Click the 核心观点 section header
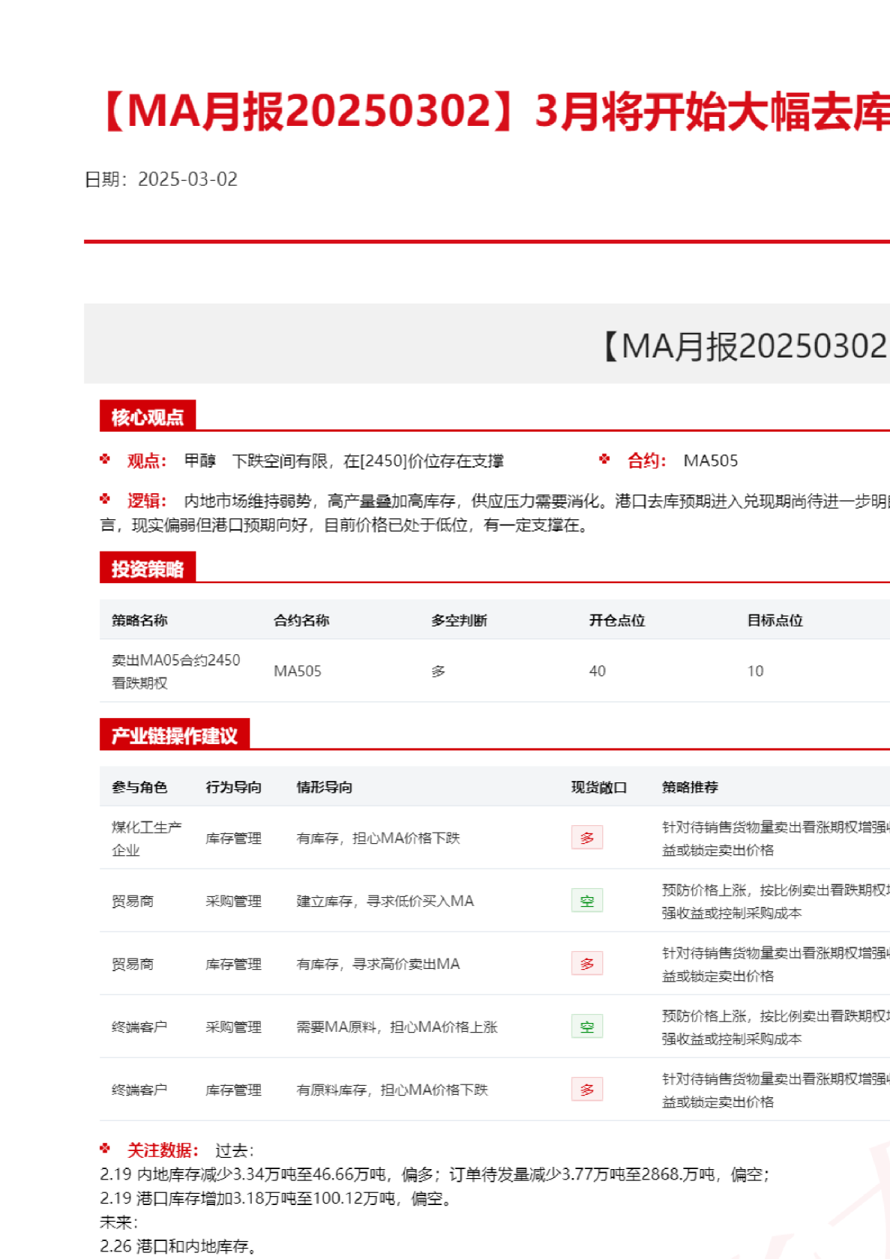This screenshot has height=1259, width=890. click(148, 417)
